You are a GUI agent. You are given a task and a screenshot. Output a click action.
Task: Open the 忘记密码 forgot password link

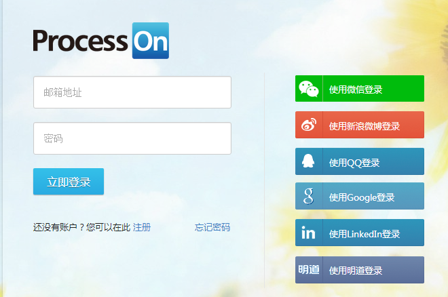pyautogui.click(x=212, y=227)
